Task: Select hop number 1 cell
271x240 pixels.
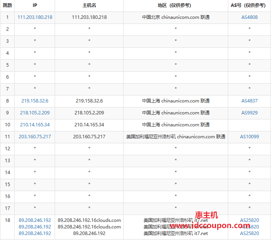Action: 7,17
